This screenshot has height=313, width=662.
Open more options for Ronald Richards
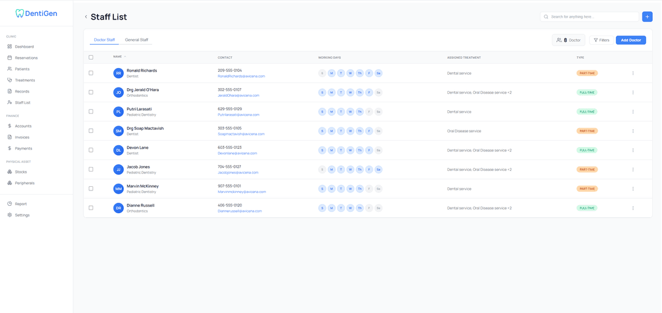pos(633,74)
